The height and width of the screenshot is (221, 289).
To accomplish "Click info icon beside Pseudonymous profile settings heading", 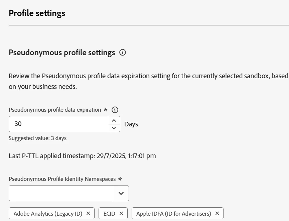I will [x=123, y=52].
